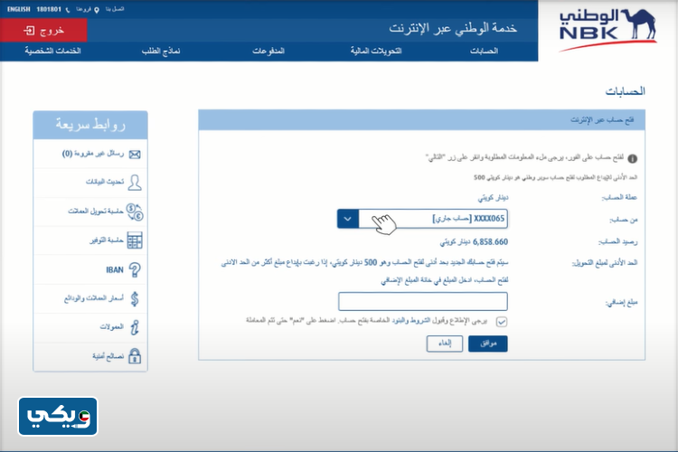
Task: Open الحسابات accounts menu
Action: point(484,52)
